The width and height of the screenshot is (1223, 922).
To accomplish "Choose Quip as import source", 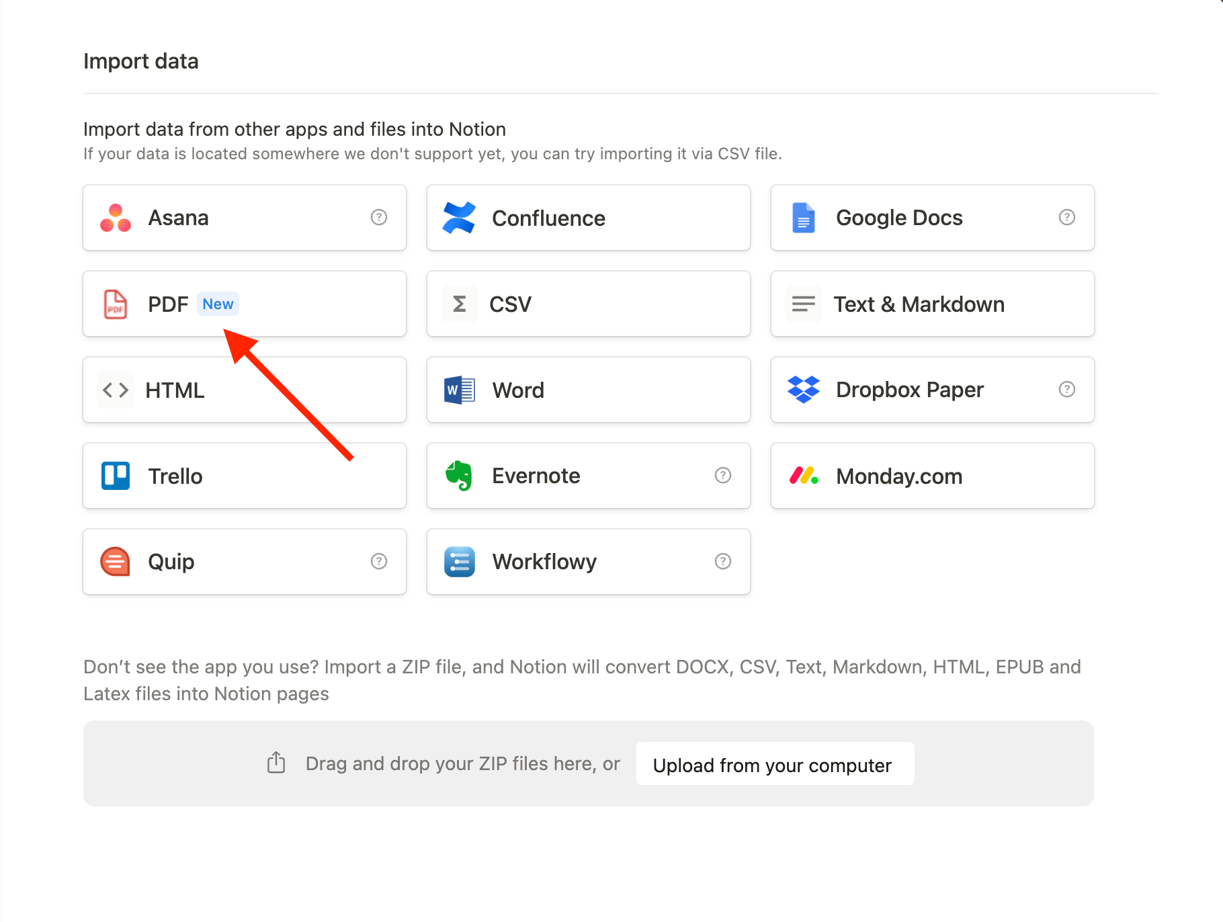I will click(245, 562).
